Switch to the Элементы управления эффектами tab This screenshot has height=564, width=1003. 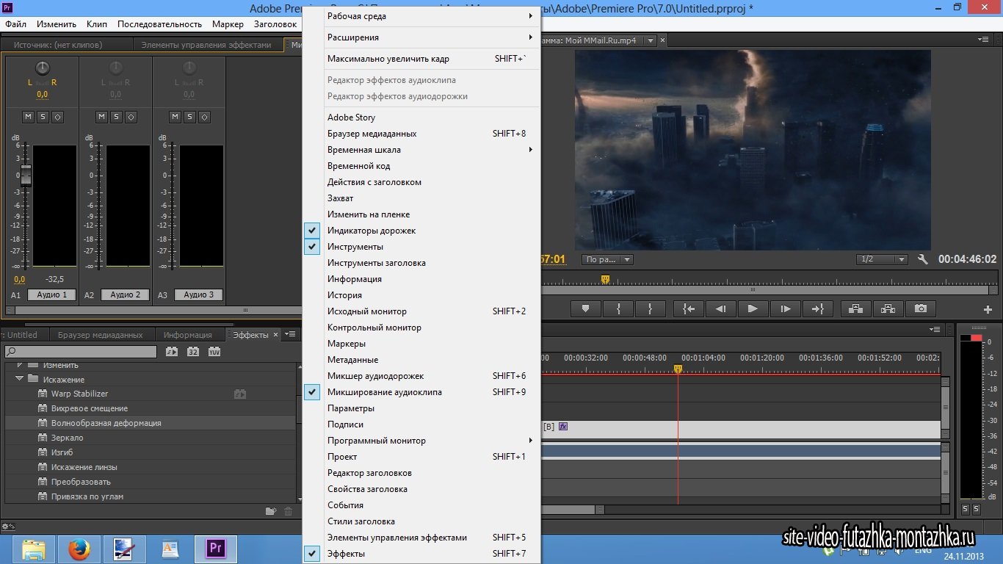206,45
